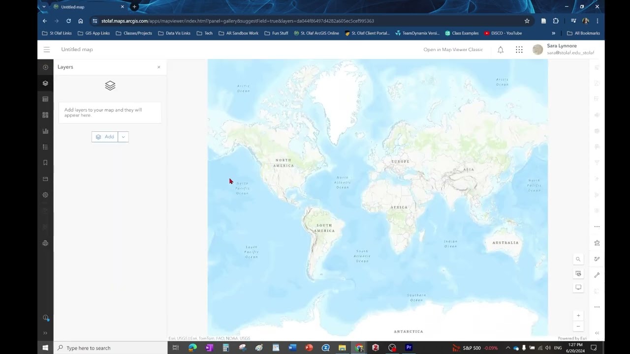The image size is (630, 354).
Task: Click the monitor-shaped map widget button
Action: [578, 287]
